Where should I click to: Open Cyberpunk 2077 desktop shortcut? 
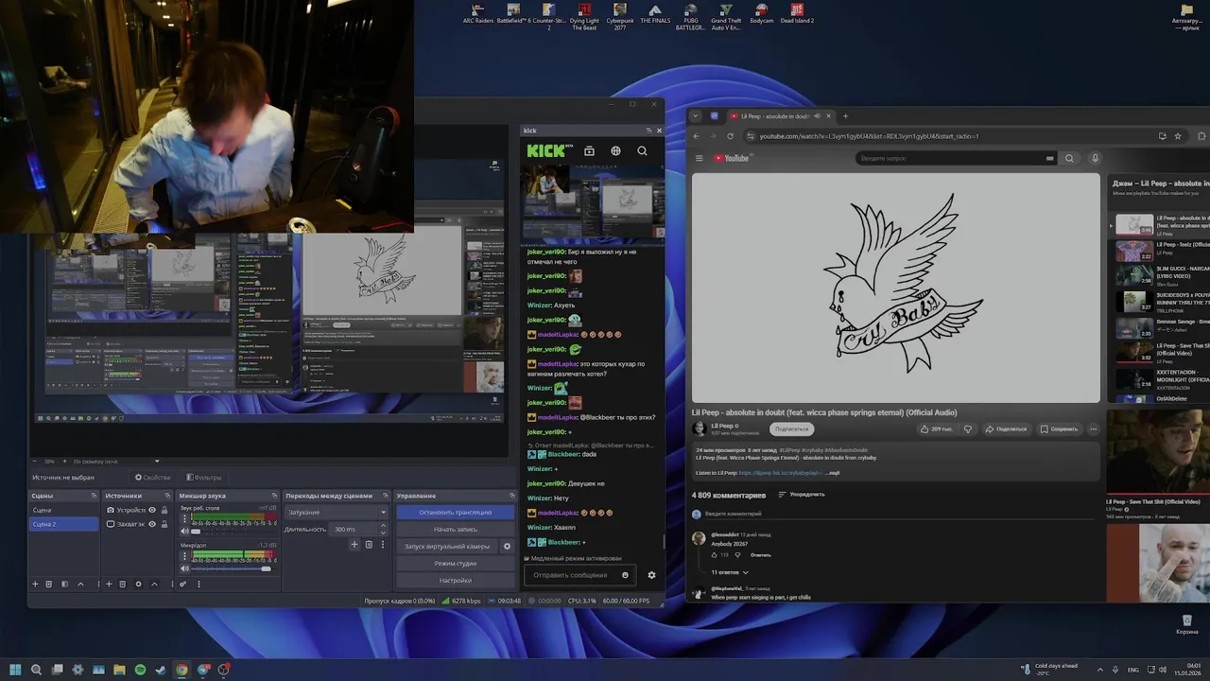(x=619, y=17)
